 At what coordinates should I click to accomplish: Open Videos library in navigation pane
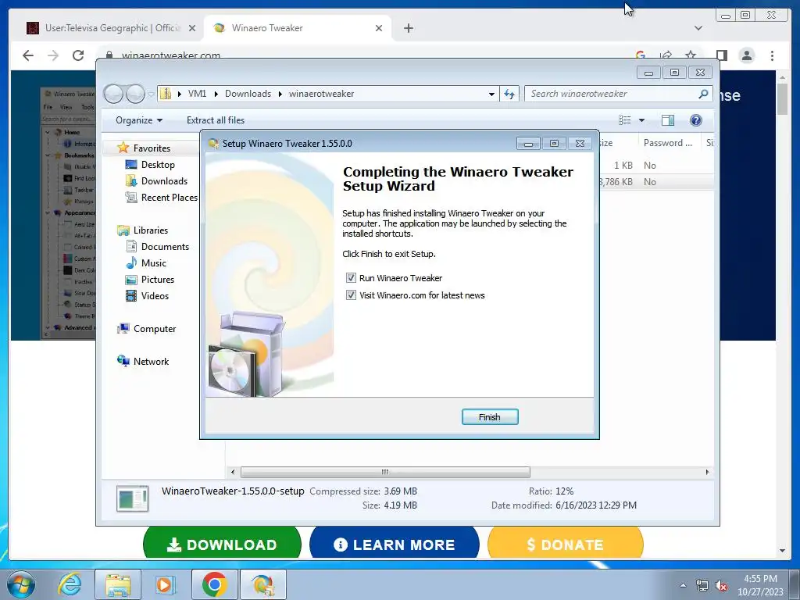[x=155, y=296]
